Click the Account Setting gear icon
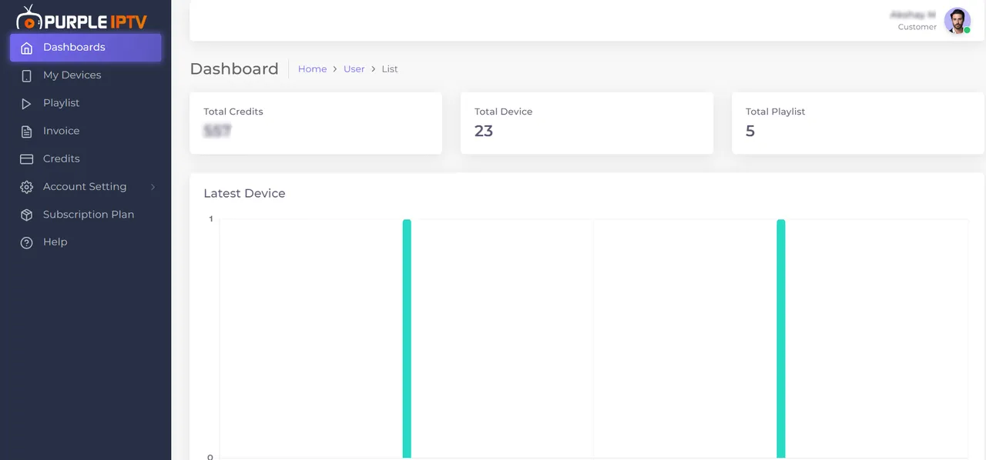The height and width of the screenshot is (460, 986). pos(27,187)
